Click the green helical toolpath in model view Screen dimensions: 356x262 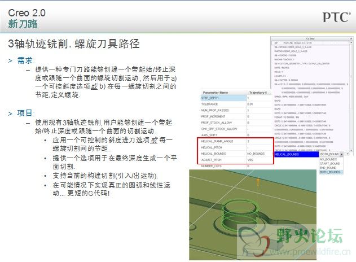coord(240,215)
